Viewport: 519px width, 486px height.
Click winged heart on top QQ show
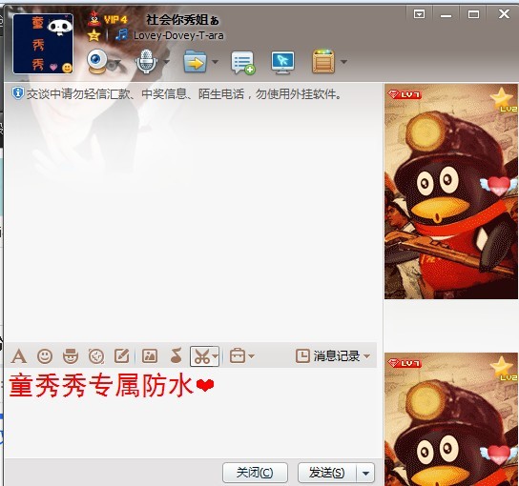click(x=499, y=186)
